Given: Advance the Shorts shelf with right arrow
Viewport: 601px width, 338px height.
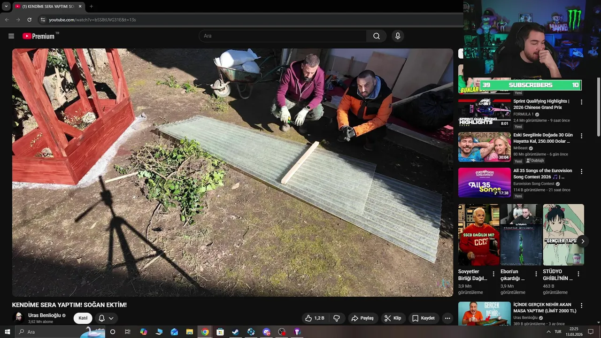Looking at the screenshot, I should point(583,241).
